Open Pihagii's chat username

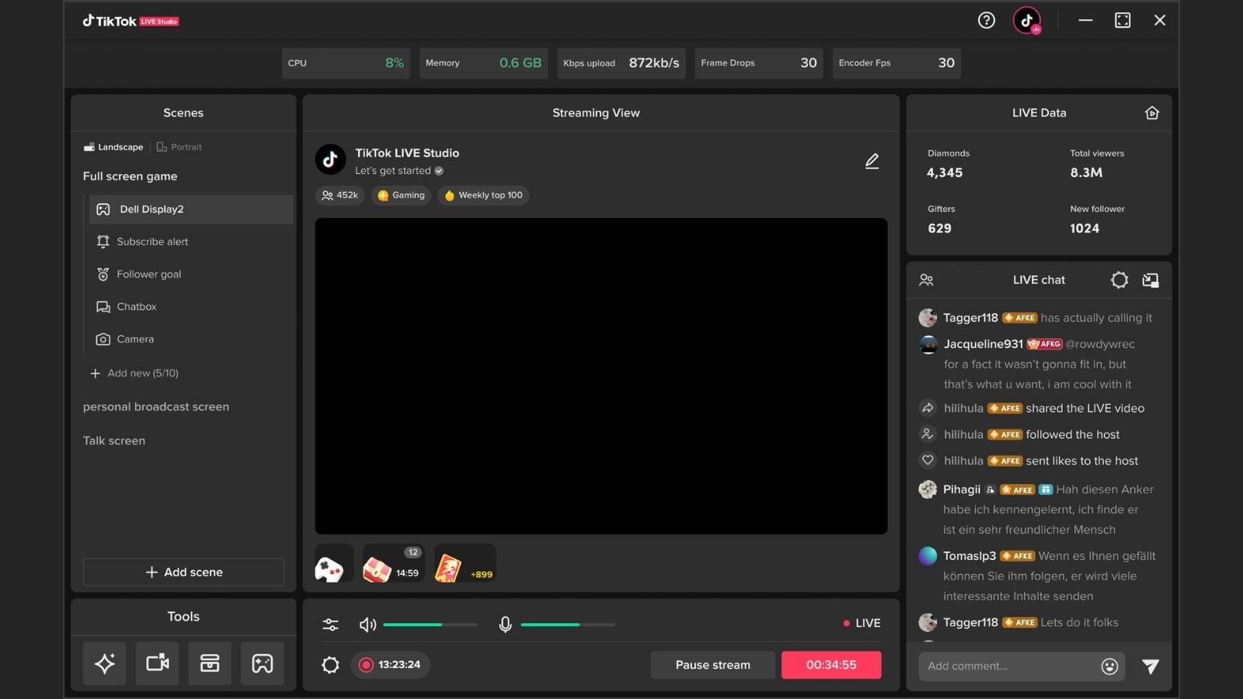pos(962,489)
